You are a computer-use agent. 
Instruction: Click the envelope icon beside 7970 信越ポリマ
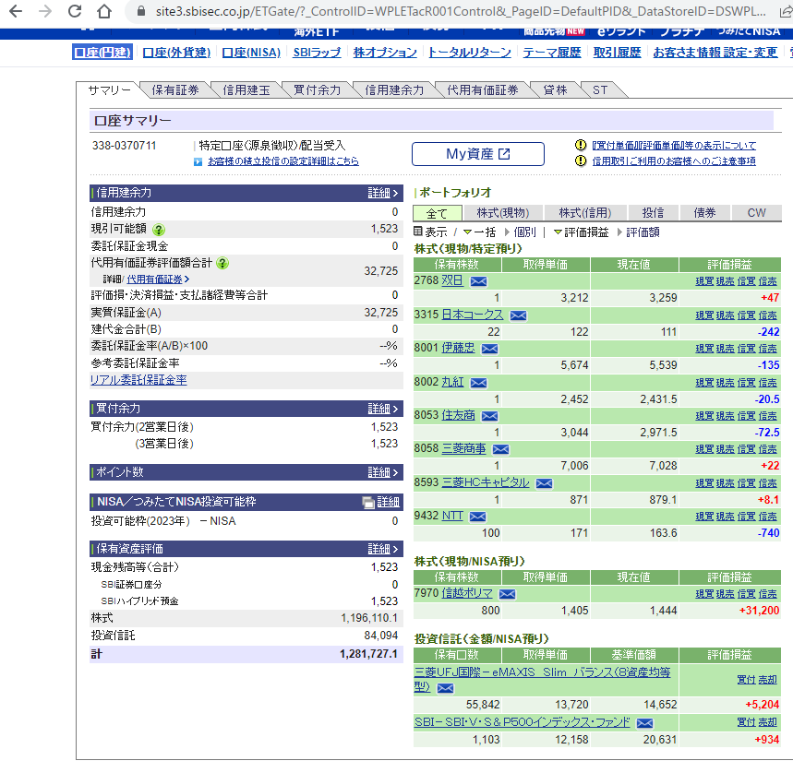click(x=507, y=594)
